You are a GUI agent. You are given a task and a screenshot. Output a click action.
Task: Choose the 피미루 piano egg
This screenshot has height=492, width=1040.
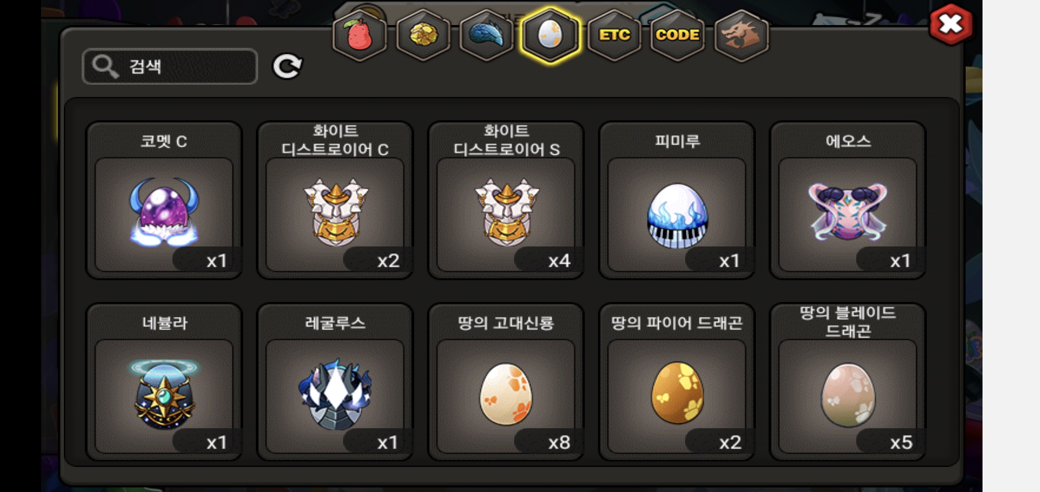point(677,200)
